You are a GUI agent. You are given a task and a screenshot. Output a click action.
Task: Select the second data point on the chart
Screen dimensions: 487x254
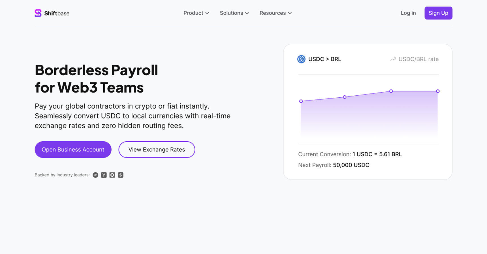[345, 97]
